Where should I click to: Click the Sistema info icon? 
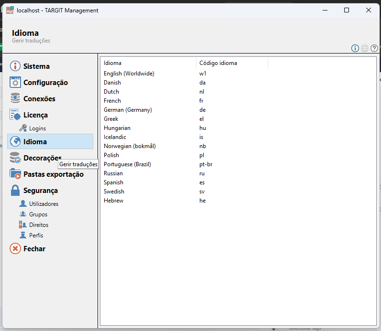(15, 66)
